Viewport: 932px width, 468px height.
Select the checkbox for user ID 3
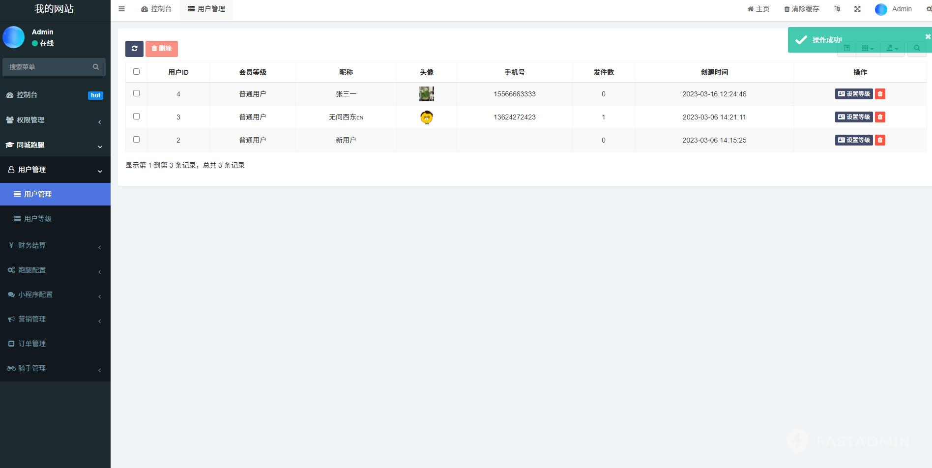[x=137, y=117]
